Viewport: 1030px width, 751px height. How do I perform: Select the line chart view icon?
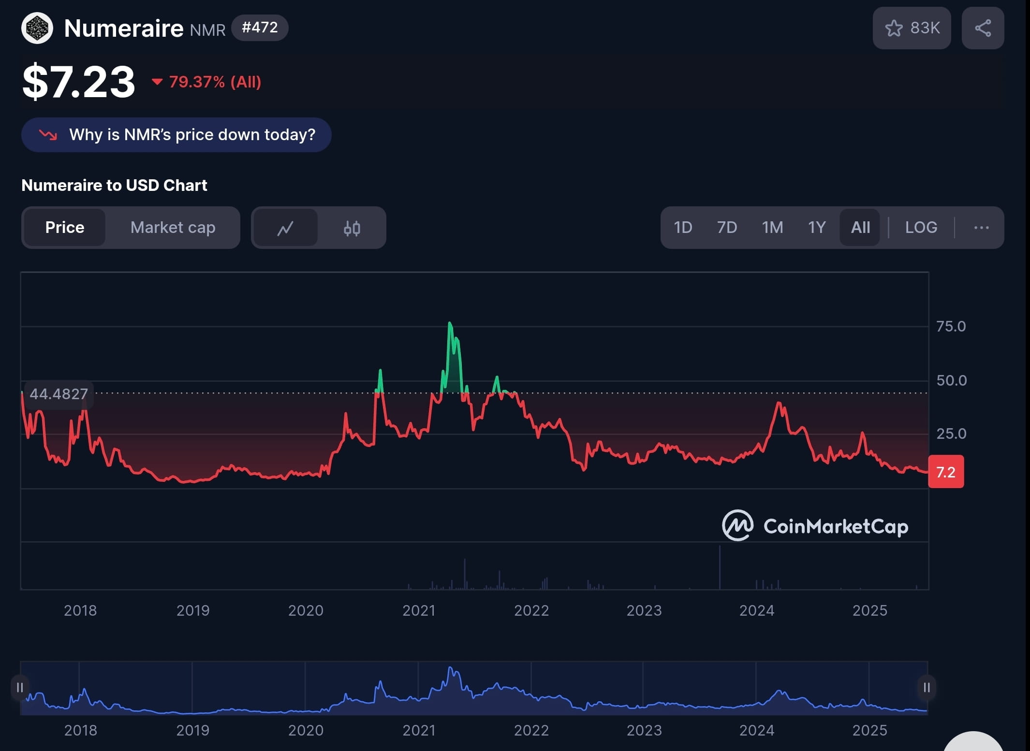click(x=285, y=228)
